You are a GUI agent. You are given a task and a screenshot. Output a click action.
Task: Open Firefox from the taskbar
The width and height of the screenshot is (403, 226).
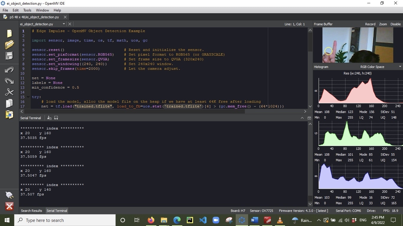(x=151, y=220)
